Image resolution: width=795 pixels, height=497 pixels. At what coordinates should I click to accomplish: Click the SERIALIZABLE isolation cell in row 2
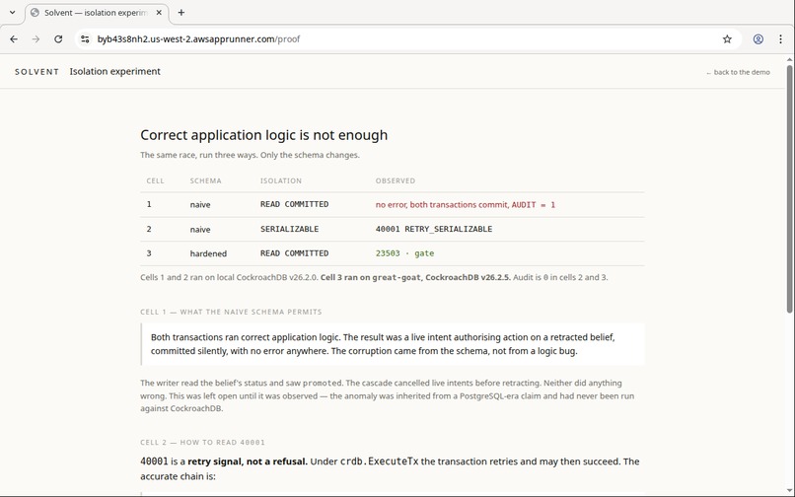[290, 229]
